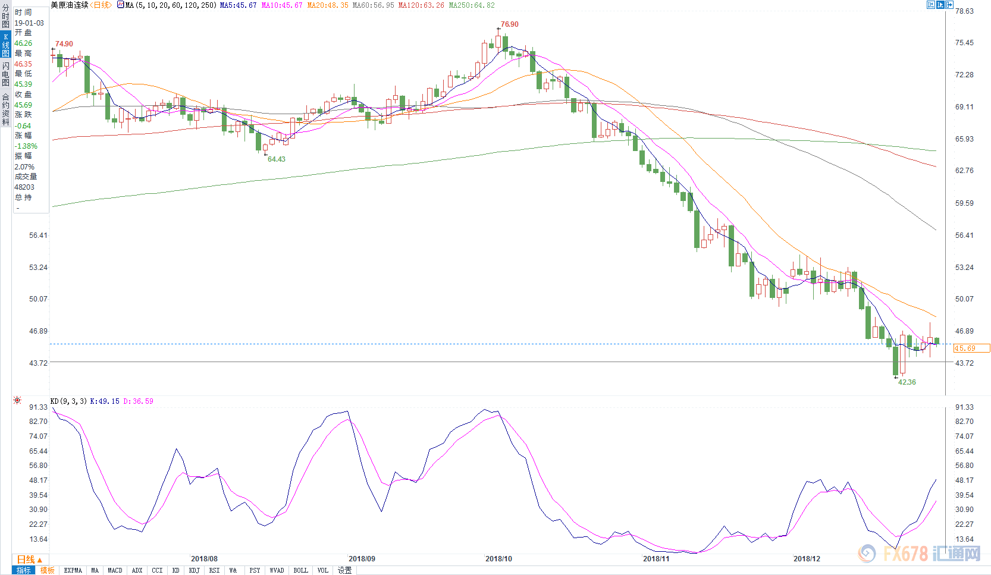Click the MA indicator chart icon
991x575 pixels.
pos(121,5)
